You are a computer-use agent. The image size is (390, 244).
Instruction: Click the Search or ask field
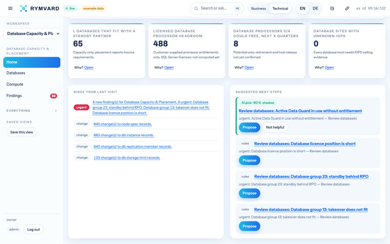pyautogui.click(x=217, y=8)
